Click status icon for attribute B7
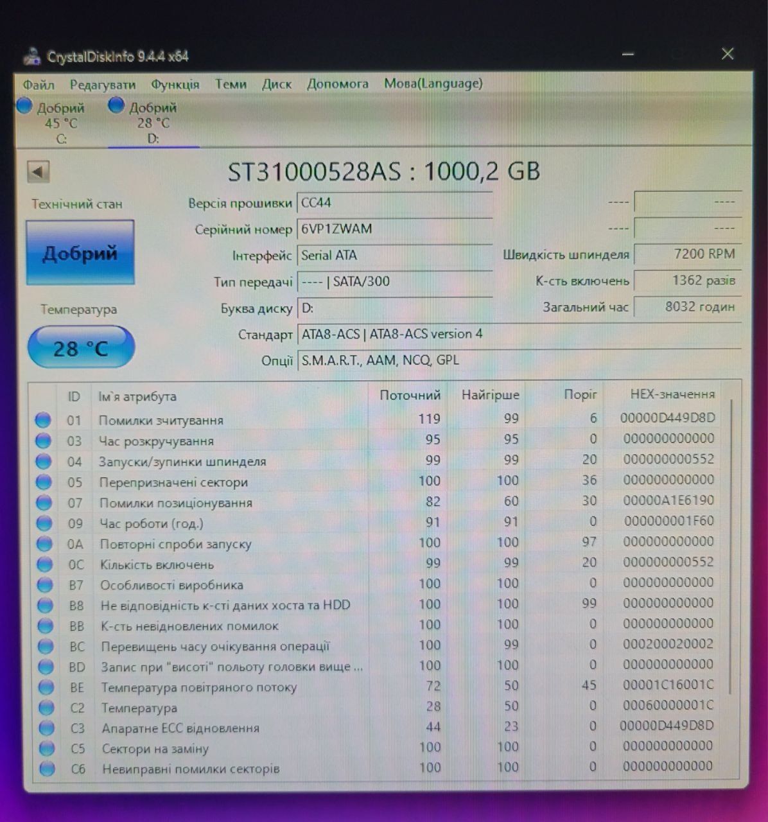 click(45, 585)
